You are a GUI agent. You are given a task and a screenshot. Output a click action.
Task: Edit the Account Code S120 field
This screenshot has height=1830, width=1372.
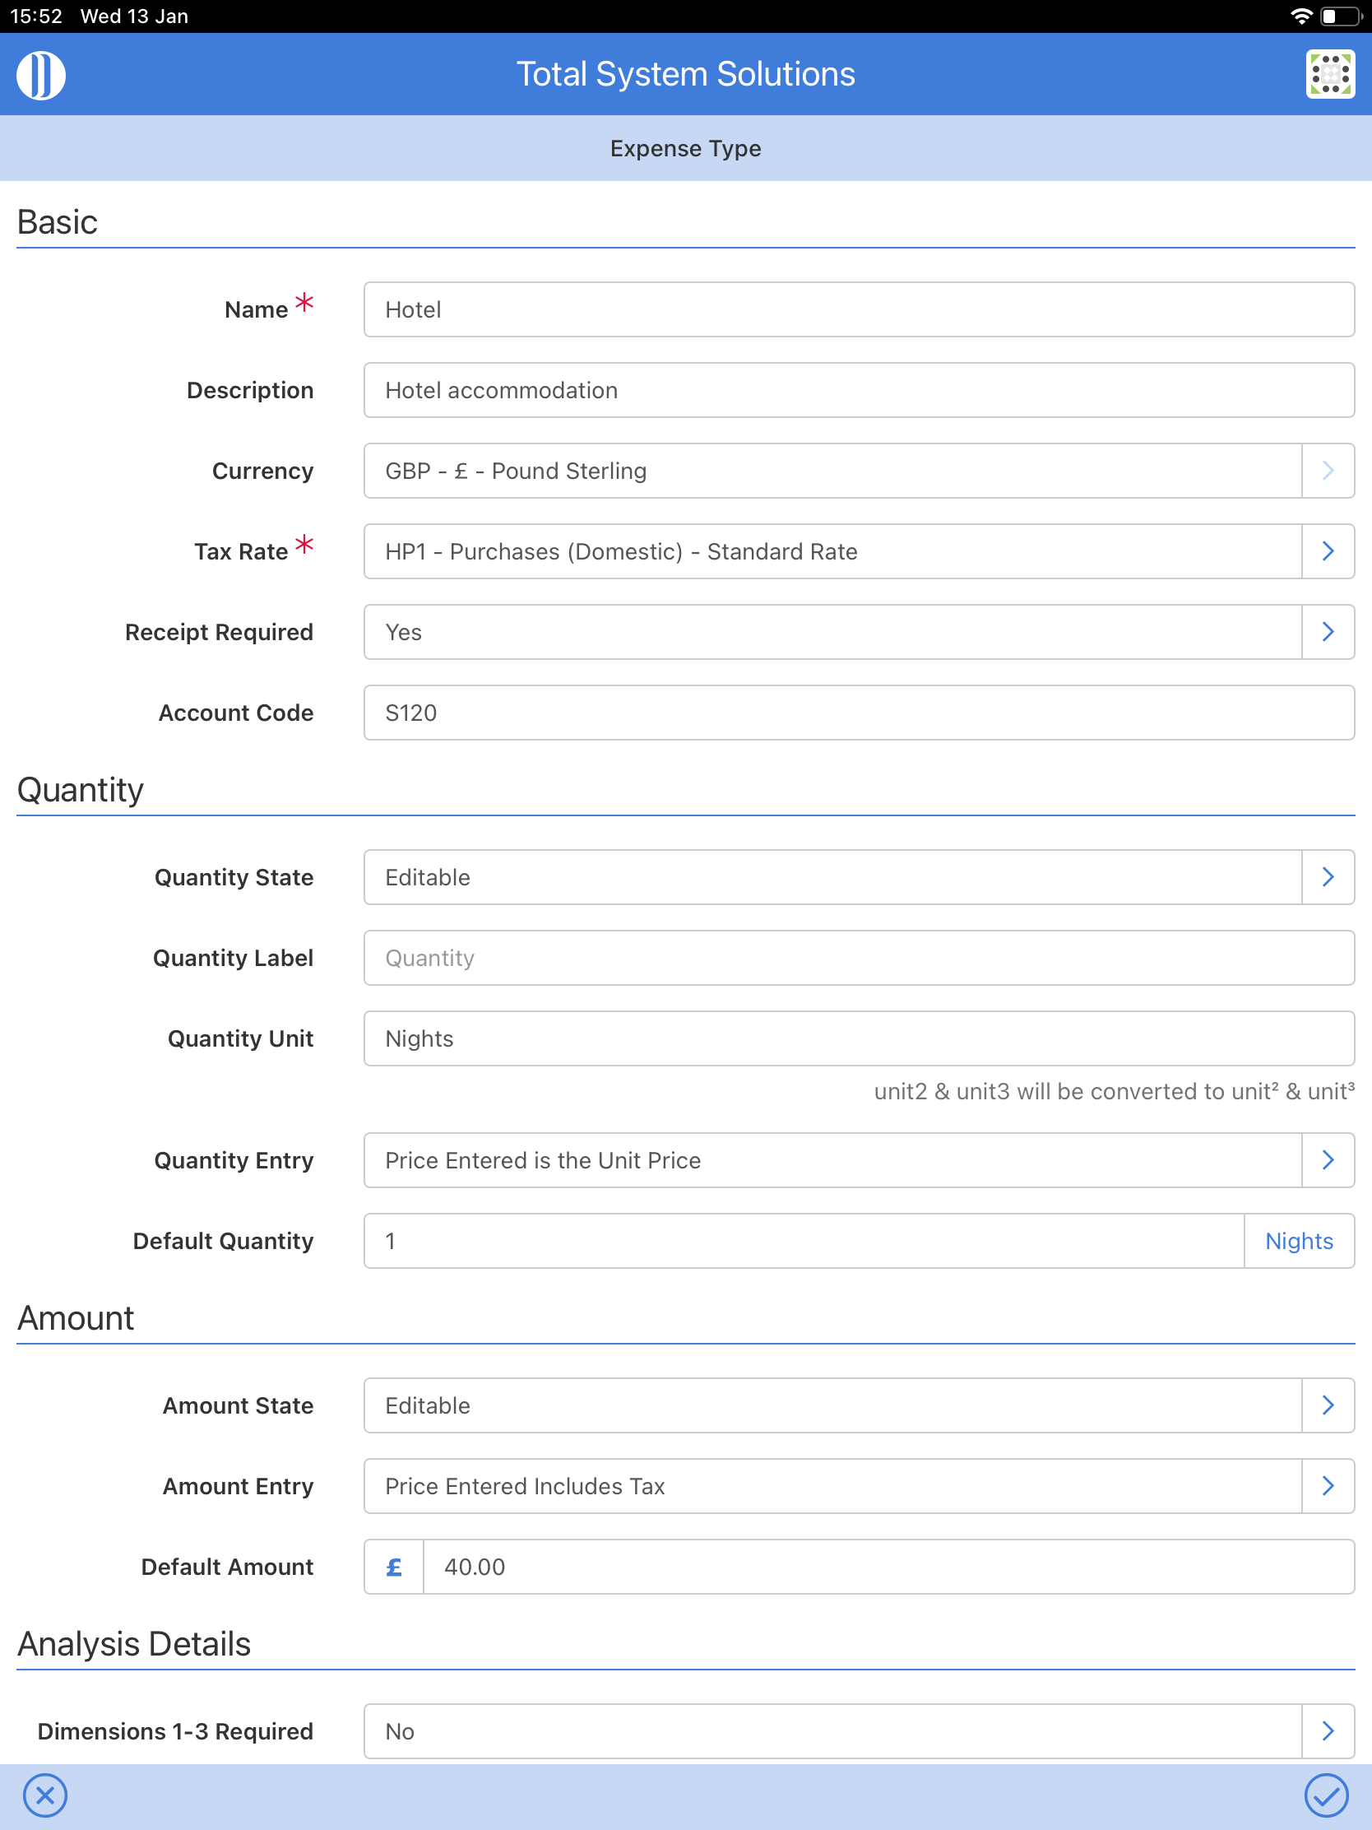click(860, 713)
